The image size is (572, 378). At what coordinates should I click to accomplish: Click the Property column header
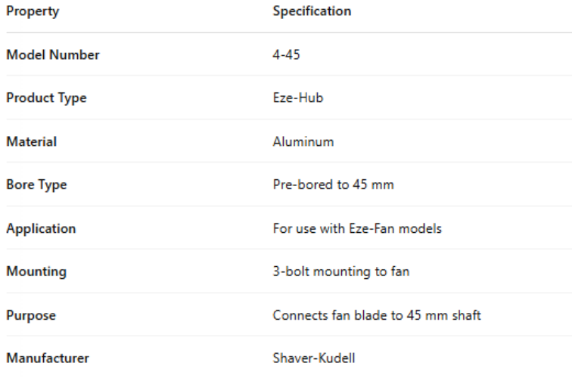pos(33,11)
